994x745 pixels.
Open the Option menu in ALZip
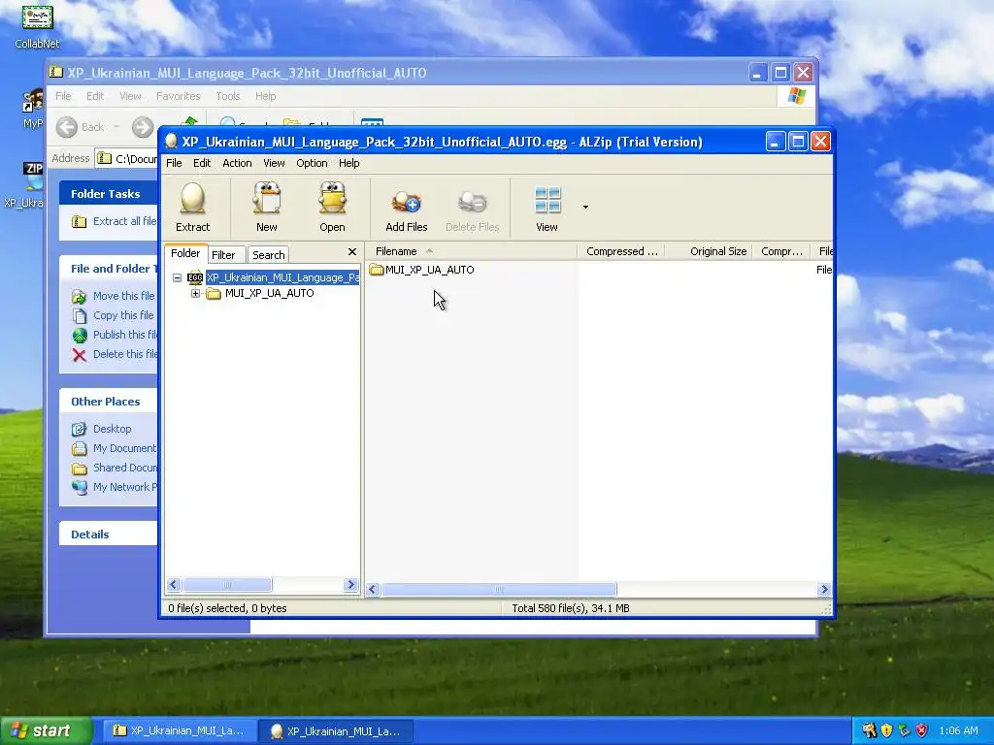tap(312, 163)
